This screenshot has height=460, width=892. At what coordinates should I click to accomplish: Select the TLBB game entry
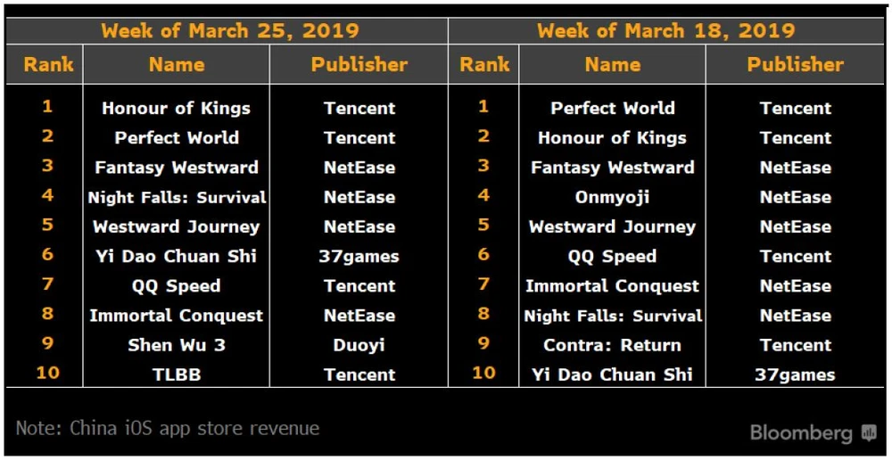click(x=177, y=374)
